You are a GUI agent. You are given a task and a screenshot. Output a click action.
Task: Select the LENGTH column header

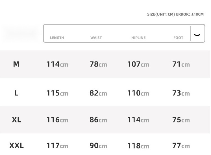pos(57,38)
